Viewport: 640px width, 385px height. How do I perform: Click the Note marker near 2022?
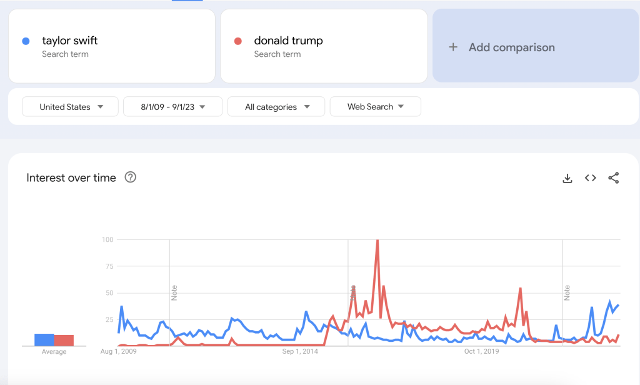point(567,292)
